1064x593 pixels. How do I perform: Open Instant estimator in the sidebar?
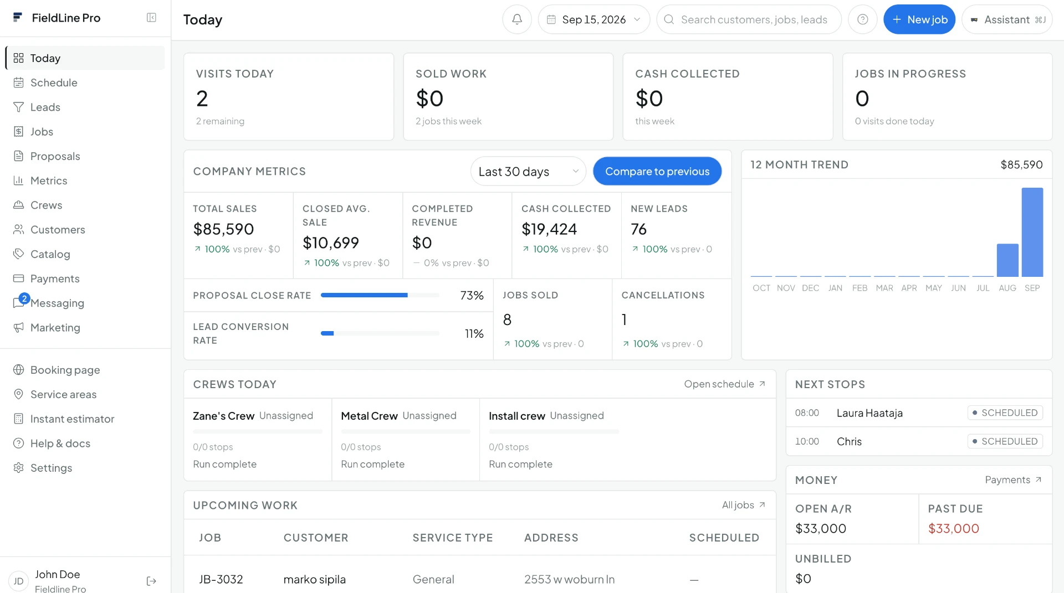(85, 419)
